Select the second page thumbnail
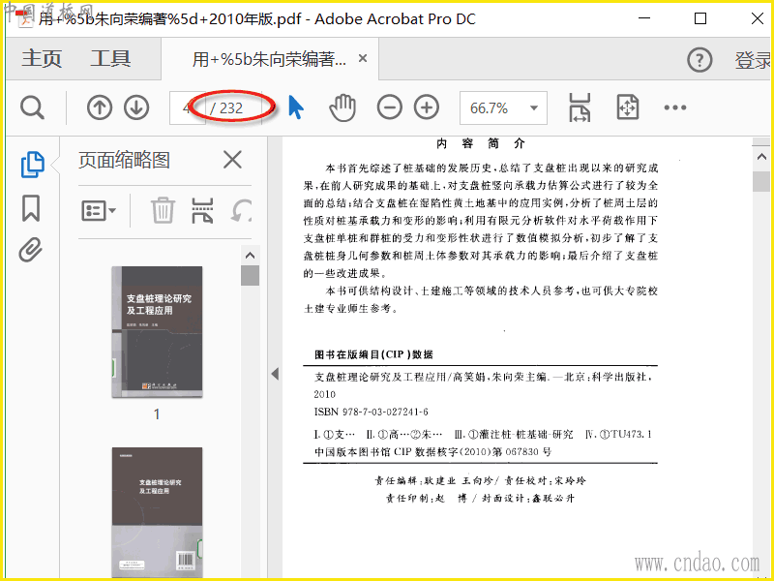Screen dimensions: 774x581 coord(157,512)
